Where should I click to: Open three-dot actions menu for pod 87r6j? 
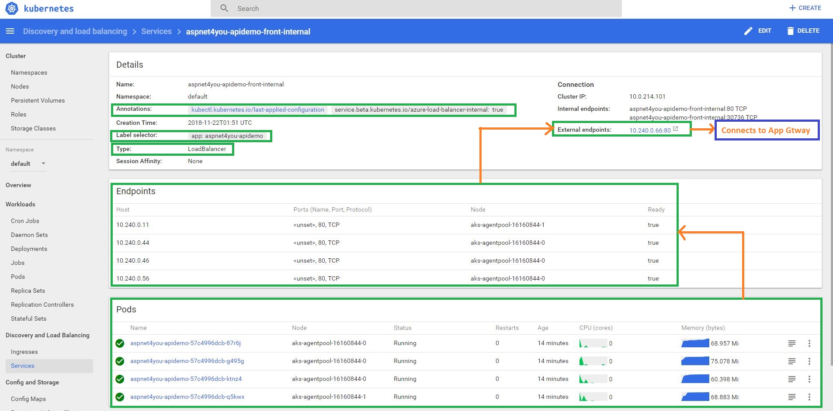point(809,343)
